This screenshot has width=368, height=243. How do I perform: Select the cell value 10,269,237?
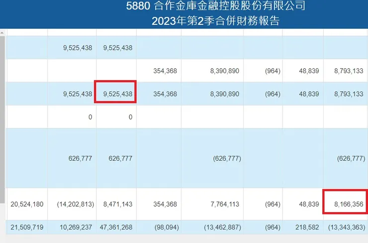[x=76, y=227]
